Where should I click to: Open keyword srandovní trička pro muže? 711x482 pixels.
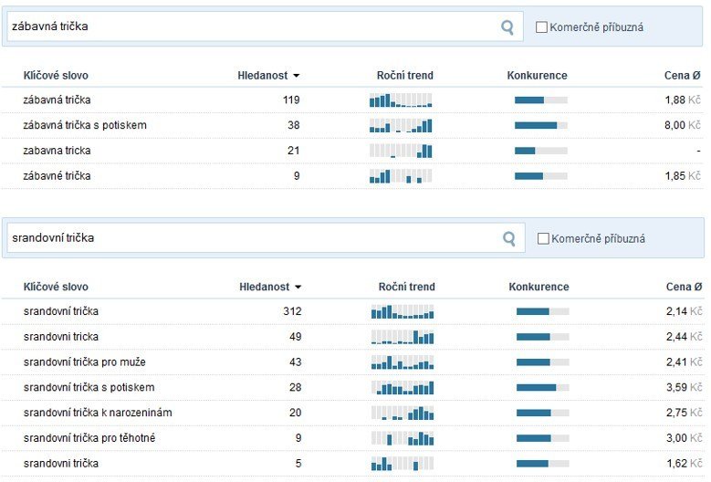84,361
